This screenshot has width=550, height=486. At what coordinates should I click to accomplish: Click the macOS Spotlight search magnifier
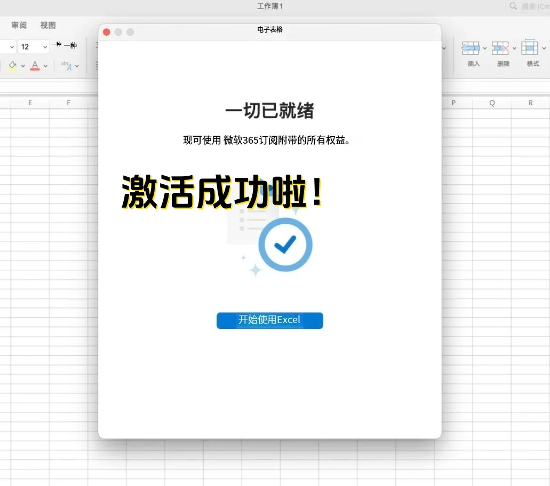pyautogui.click(x=512, y=6)
